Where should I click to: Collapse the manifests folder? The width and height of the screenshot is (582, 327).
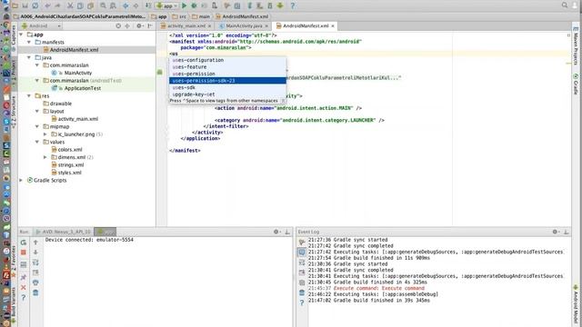[x=29, y=43]
